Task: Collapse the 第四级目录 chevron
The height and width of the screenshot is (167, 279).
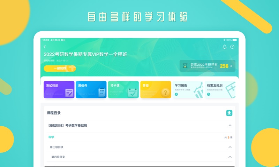Action: 230,157
